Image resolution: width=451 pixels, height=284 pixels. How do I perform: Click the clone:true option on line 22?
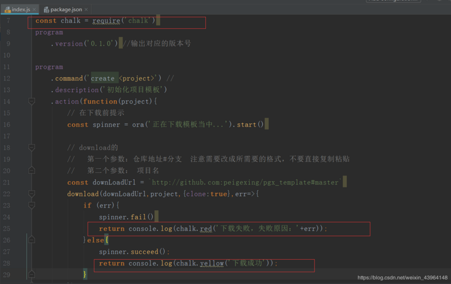(x=206, y=193)
